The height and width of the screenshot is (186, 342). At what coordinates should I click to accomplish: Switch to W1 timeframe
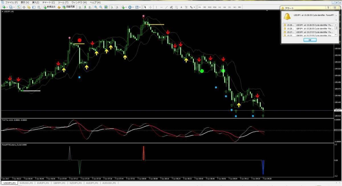[235, 7]
